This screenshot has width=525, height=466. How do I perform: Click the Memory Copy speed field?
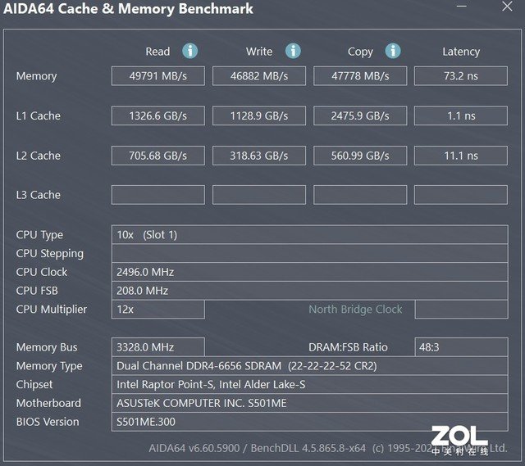pyautogui.click(x=360, y=76)
